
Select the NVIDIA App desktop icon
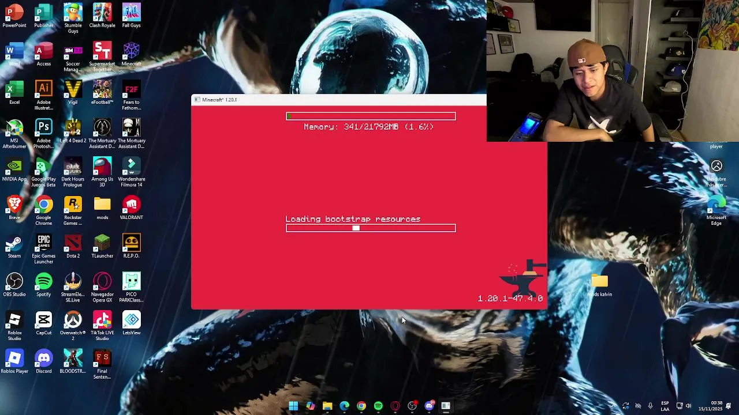pyautogui.click(x=14, y=169)
